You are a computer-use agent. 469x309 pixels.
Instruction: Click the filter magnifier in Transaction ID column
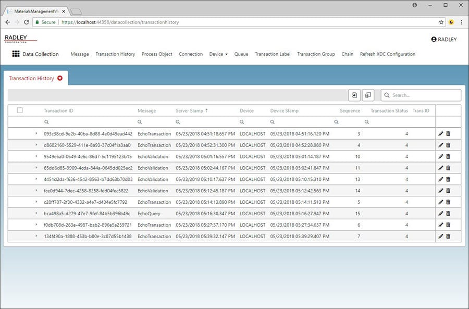46,121
